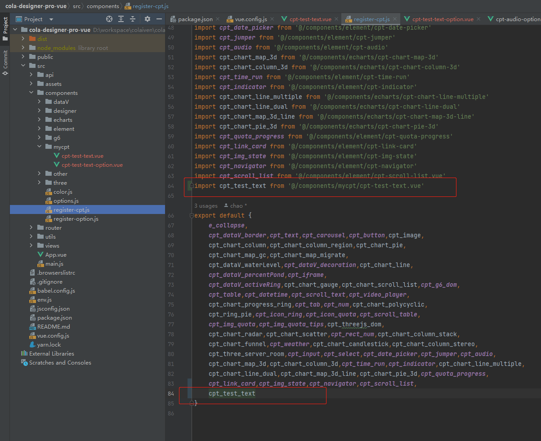Screen dimensions: 541x441
Task: Collapse the mycpt folder
Action: [x=40, y=147]
